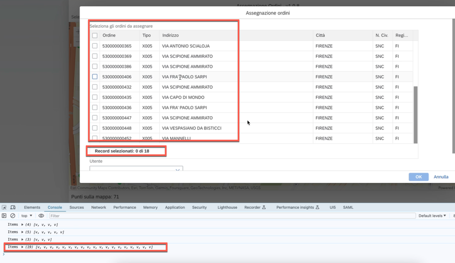Open the Application tab

click(x=175, y=207)
